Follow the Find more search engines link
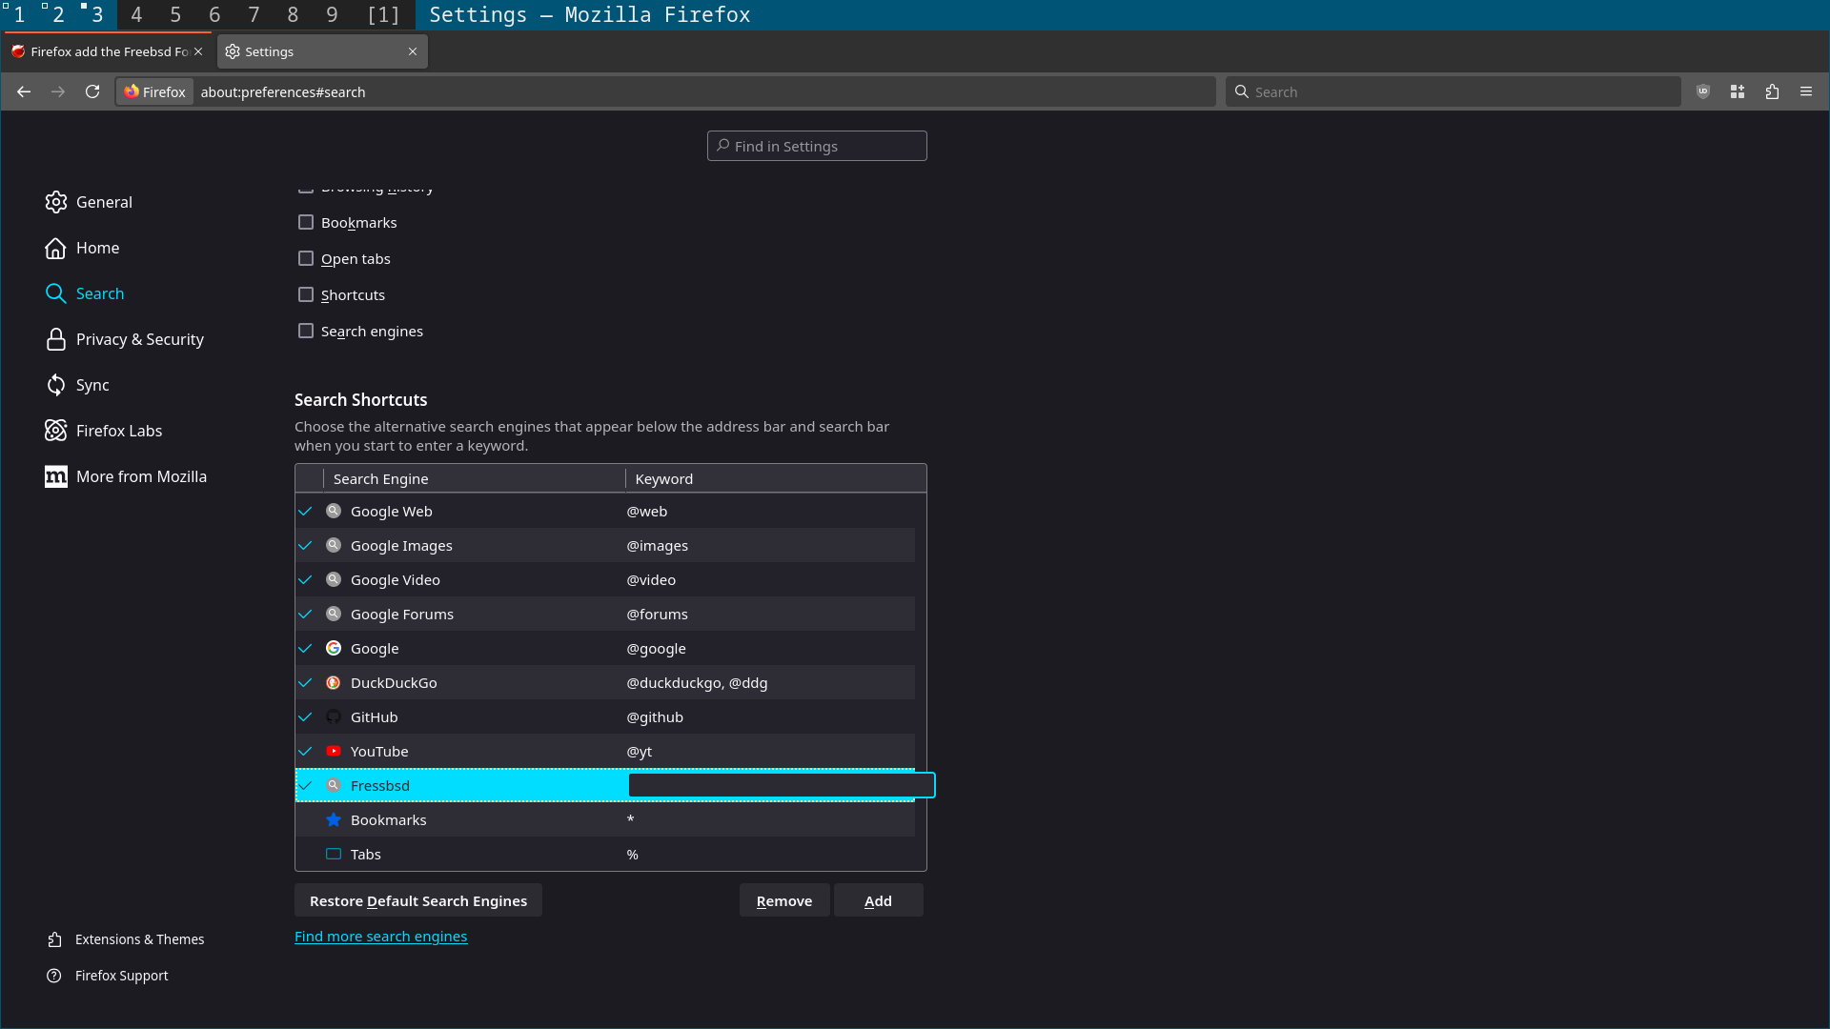The height and width of the screenshot is (1029, 1830). [x=380, y=937]
